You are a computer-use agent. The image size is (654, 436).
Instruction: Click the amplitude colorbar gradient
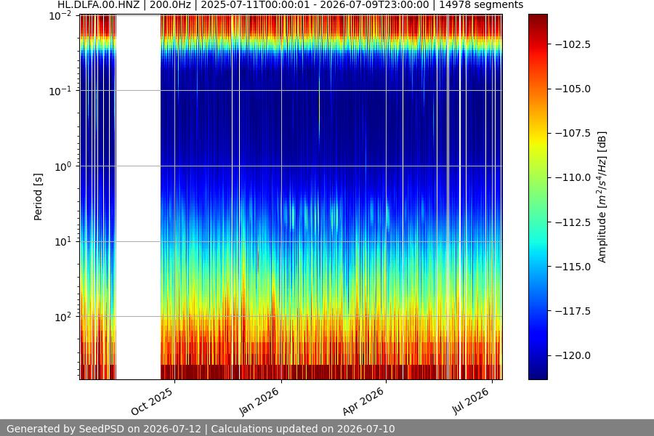coord(538,197)
